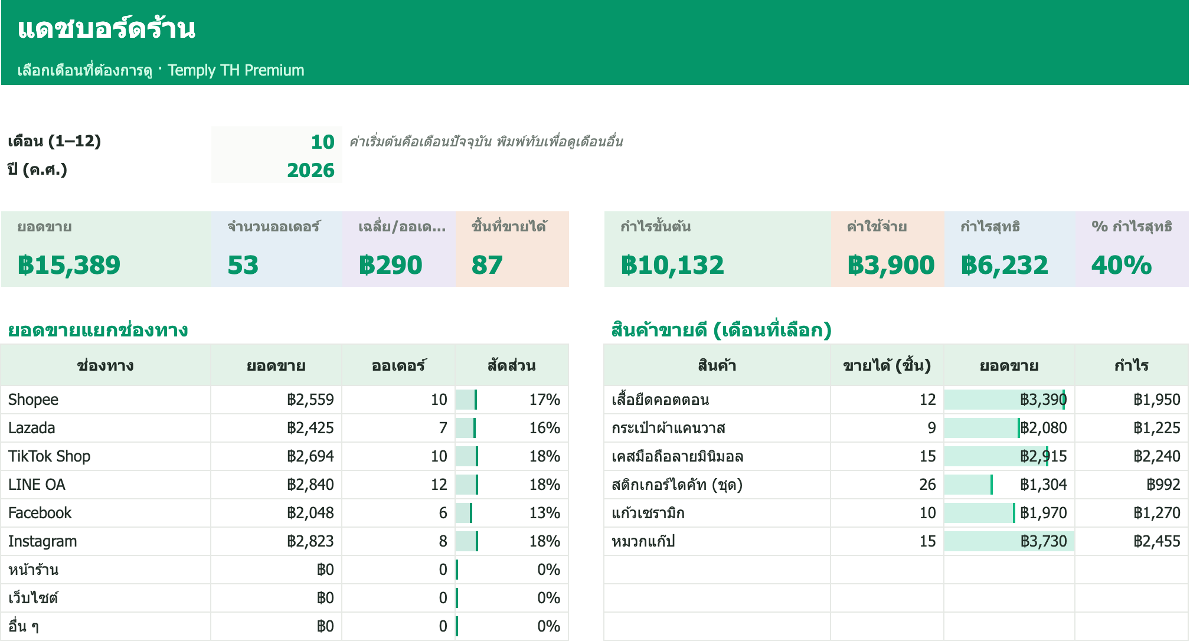Click the order count value 53
Viewport: 1190px width, 641px height.
243,265
